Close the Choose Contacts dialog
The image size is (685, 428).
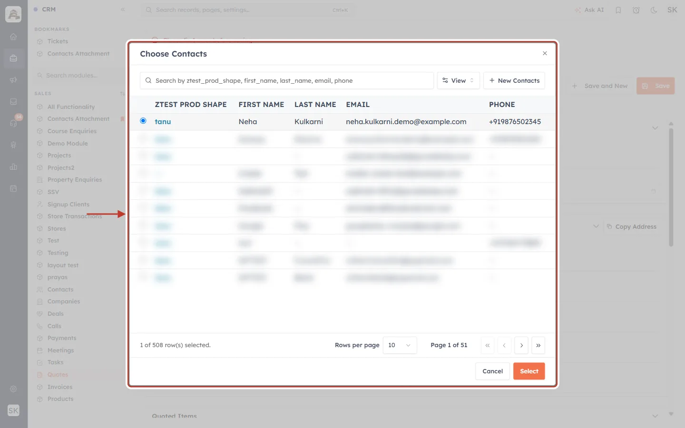[545, 53]
